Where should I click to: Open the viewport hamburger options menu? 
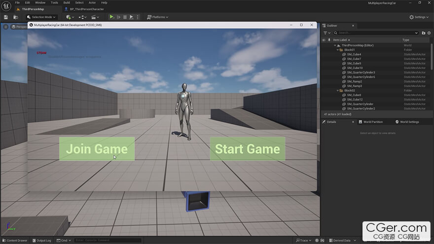pyautogui.click(x=6, y=27)
